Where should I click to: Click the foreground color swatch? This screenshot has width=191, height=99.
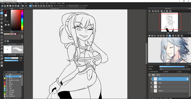point(5,11)
